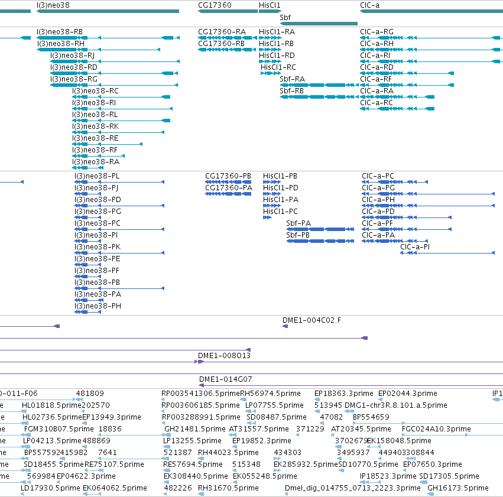Select the HisCl1 gene label
The width and height of the screenshot is (503, 497).
[270, 5]
